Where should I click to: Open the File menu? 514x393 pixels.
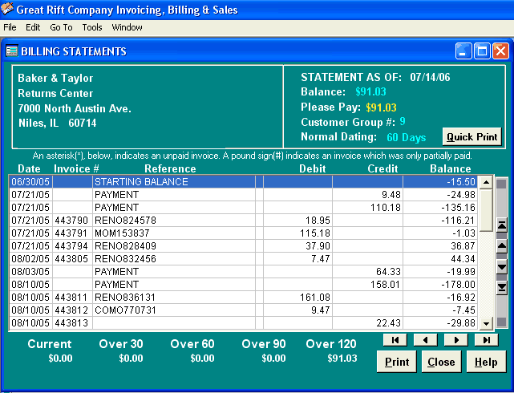click(10, 27)
